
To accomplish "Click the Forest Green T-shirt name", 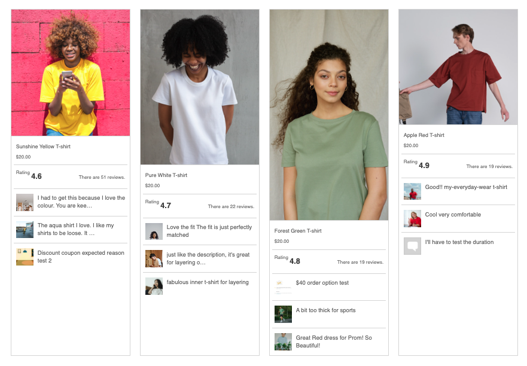I will [298, 231].
